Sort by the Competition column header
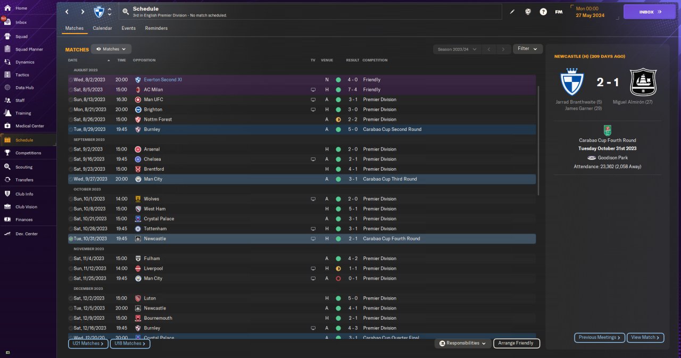681x358 pixels. coord(375,60)
